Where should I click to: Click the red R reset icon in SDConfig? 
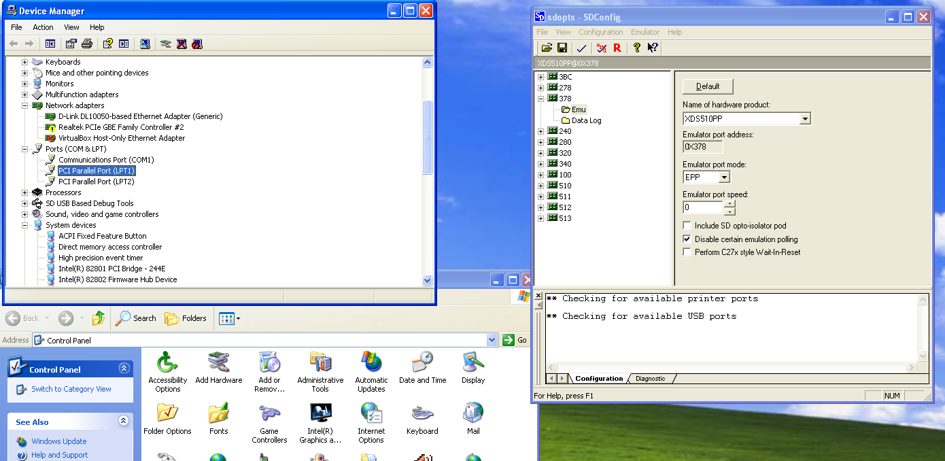(x=617, y=48)
